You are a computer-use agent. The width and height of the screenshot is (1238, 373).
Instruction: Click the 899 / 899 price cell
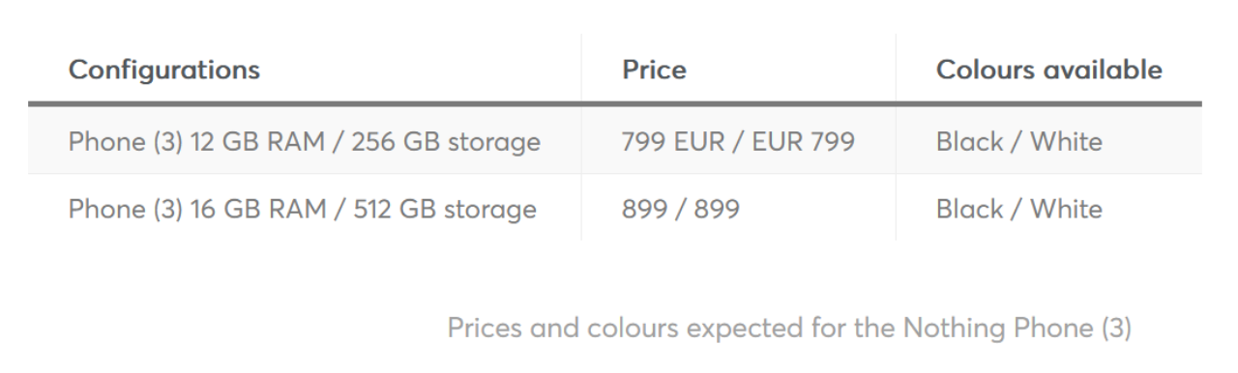pyautogui.click(x=738, y=208)
